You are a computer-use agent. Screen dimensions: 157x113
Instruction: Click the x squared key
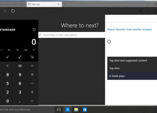20,57
